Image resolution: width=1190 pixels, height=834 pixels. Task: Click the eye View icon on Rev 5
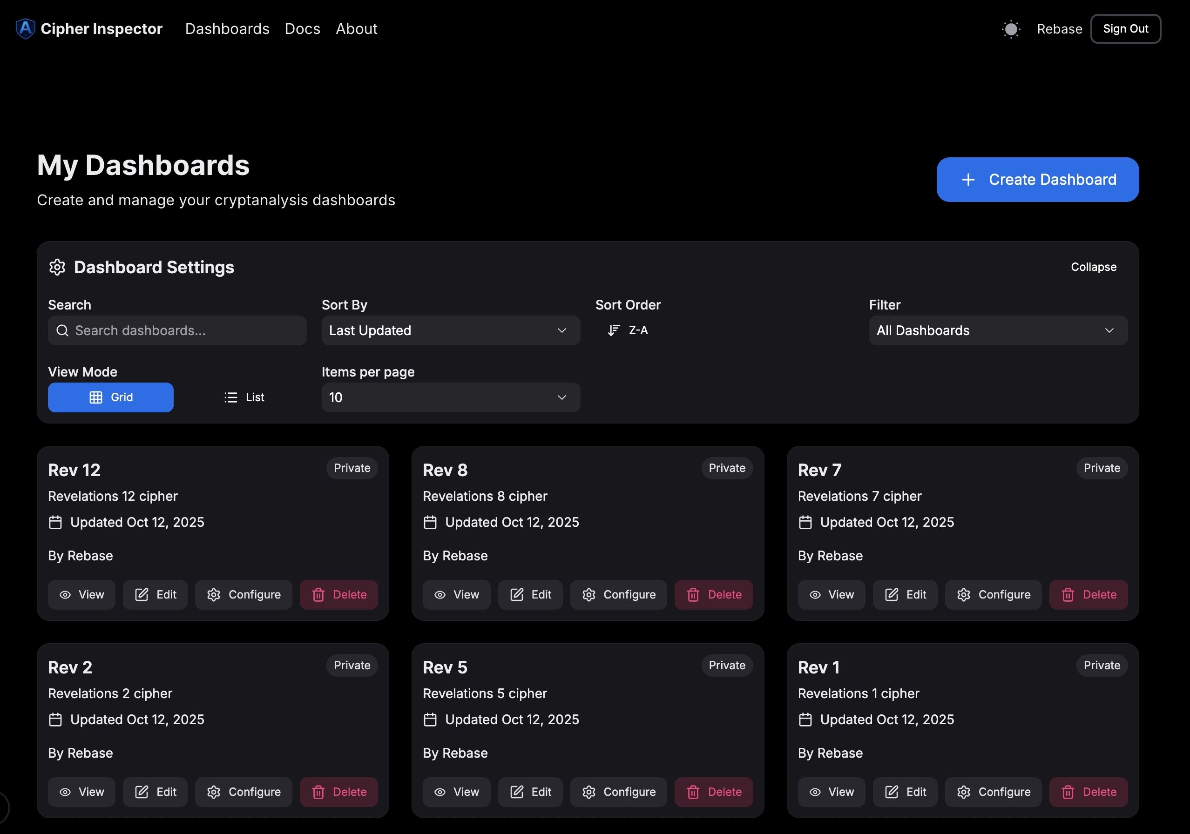click(439, 792)
